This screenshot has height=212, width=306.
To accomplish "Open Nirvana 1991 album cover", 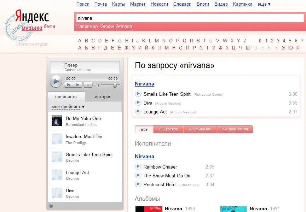I will pos(233,209).
